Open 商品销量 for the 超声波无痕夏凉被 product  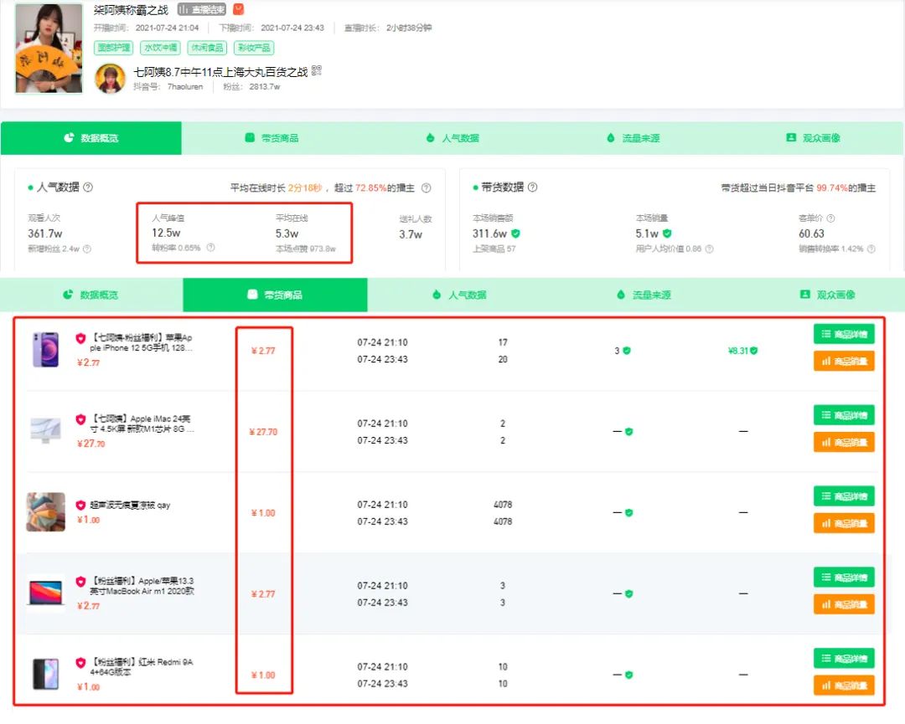pyautogui.click(x=844, y=523)
